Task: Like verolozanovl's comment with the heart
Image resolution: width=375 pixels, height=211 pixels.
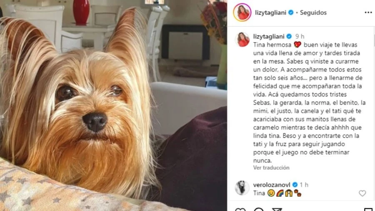Action: point(362,193)
